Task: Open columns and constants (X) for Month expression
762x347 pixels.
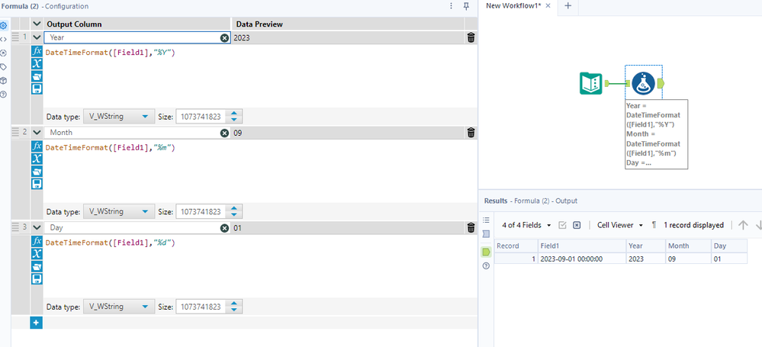Action: (x=37, y=159)
